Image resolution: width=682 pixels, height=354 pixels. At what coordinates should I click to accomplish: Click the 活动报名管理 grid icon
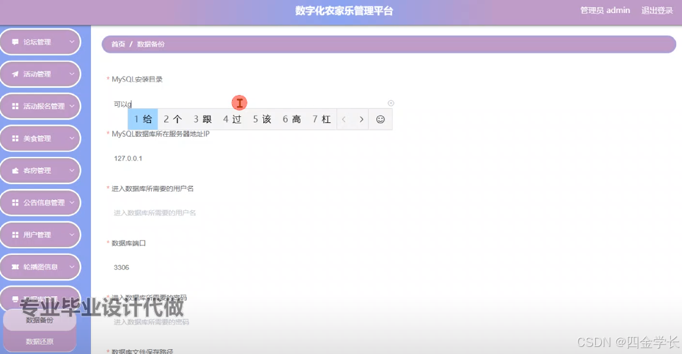15,106
